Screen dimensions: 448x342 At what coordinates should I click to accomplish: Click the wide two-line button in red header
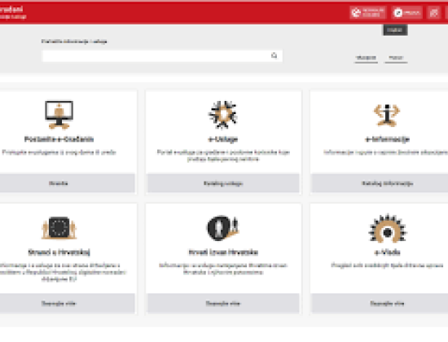[x=367, y=12]
